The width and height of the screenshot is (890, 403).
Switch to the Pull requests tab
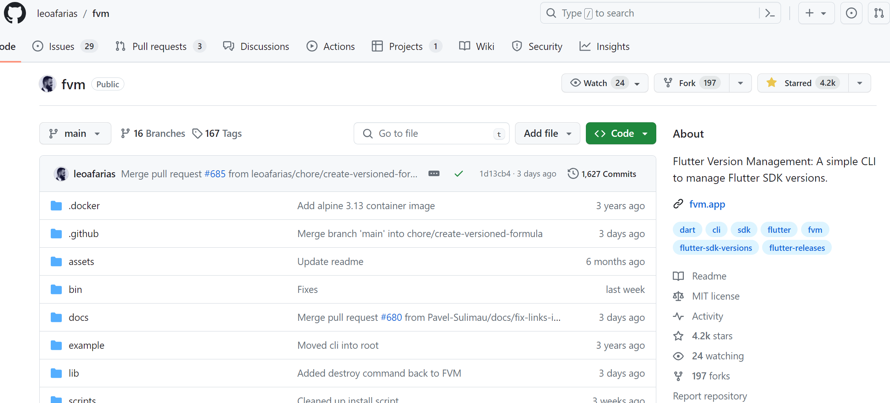point(161,46)
